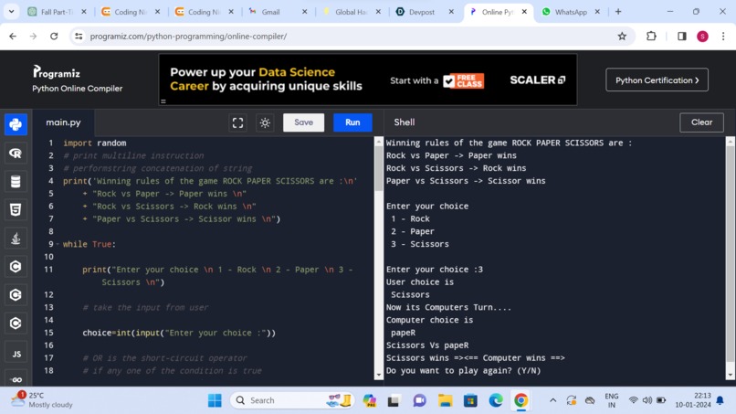Image resolution: width=736 pixels, height=414 pixels.
Task: Open the Go compiler icon
Action: coord(16,379)
